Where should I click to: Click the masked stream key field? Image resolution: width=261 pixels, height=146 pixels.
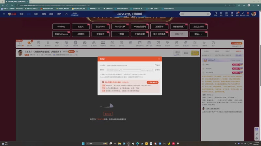tap(130, 70)
